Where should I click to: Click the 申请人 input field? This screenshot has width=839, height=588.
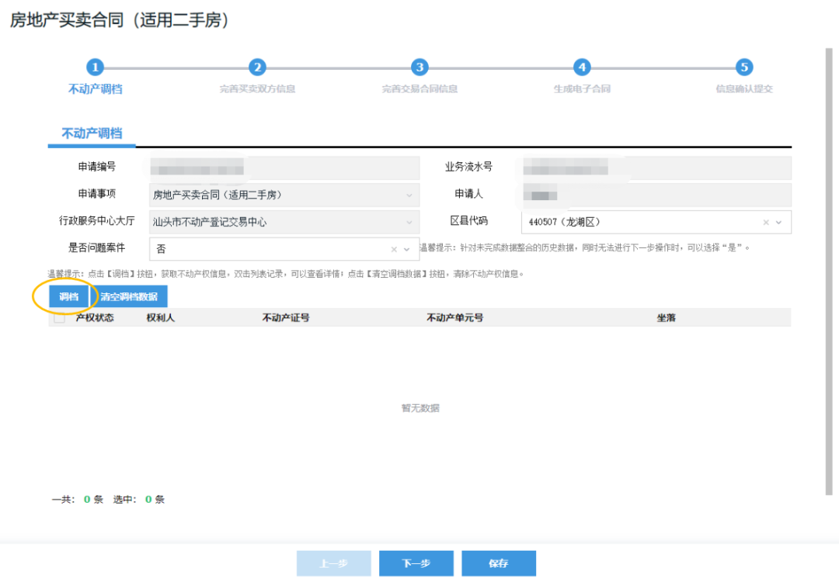click(656, 195)
